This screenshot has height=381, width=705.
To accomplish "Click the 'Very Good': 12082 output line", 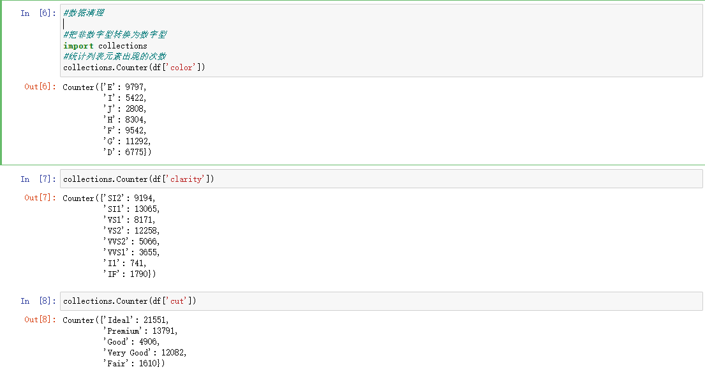I will pyautogui.click(x=144, y=353).
